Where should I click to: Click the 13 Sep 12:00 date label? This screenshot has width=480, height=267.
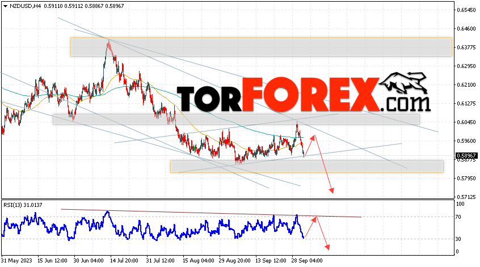point(271,261)
